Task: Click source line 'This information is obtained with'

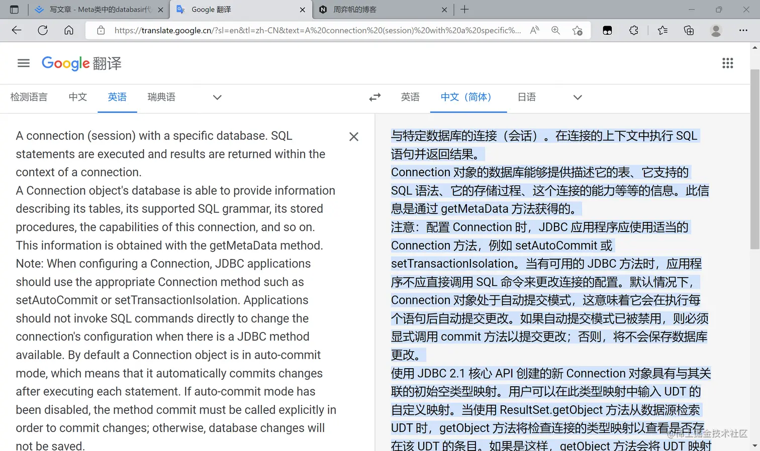Action: tap(169, 245)
